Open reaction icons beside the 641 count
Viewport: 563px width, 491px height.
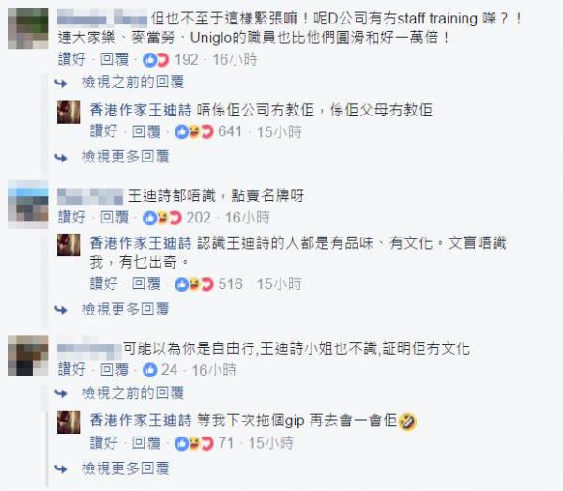pos(194,131)
